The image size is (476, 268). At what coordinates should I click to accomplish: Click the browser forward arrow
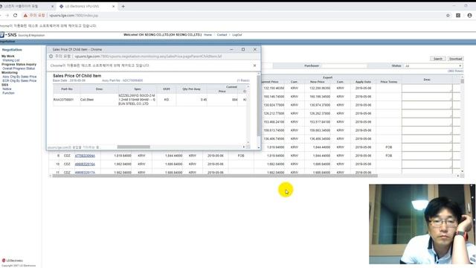[7, 15]
